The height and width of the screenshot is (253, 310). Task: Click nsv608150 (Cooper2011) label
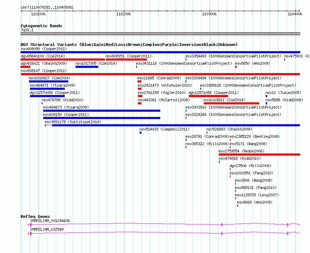[66, 114]
